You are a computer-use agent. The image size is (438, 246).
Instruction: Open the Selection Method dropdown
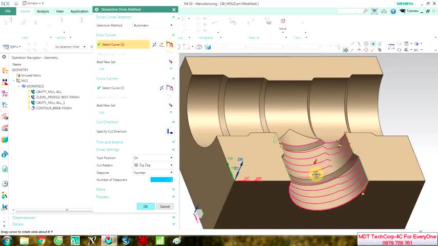coord(153,26)
